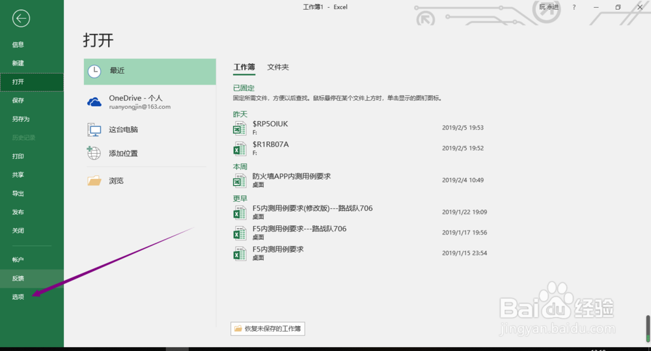Click the scrollbar thumb at right edge
The height and width of the screenshot is (351, 651).
[x=648, y=329]
